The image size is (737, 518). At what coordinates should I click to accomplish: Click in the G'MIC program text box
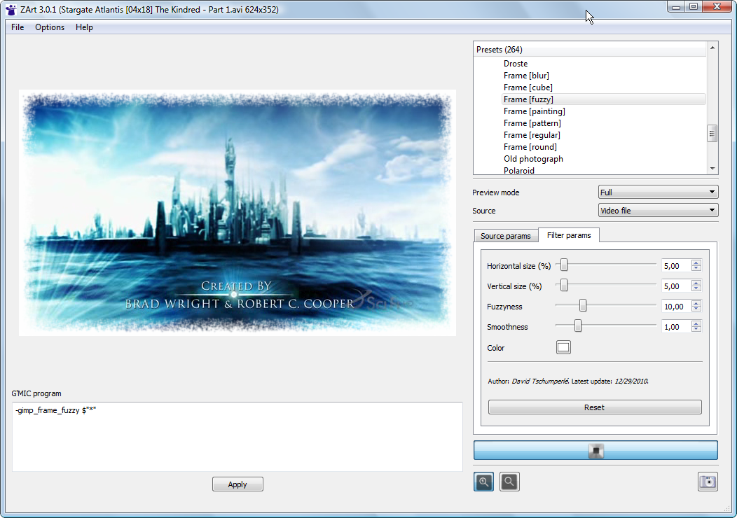click(237, 437)
